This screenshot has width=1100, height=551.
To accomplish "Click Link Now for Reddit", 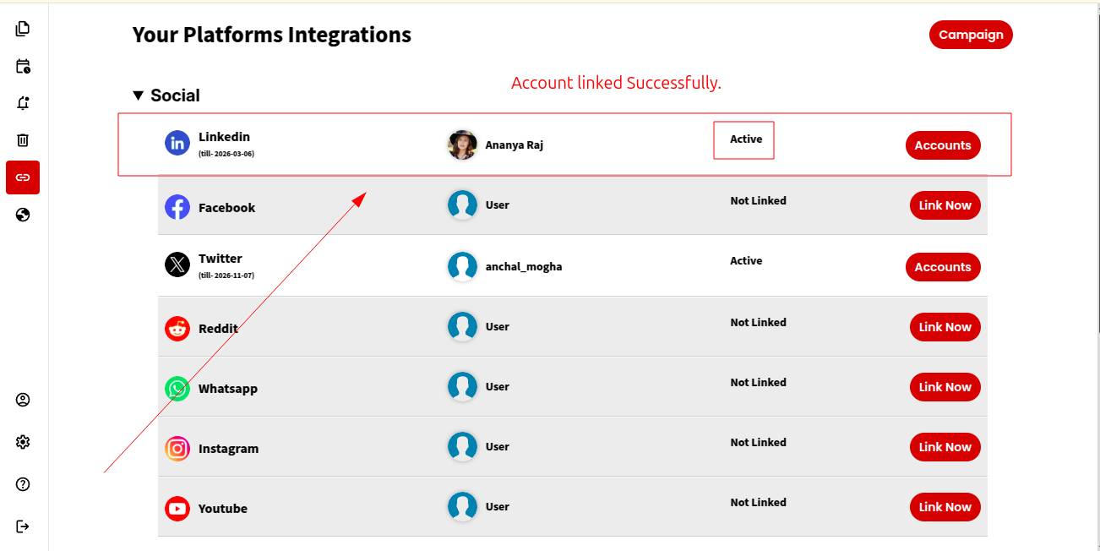I will click(x=945, y=327).
